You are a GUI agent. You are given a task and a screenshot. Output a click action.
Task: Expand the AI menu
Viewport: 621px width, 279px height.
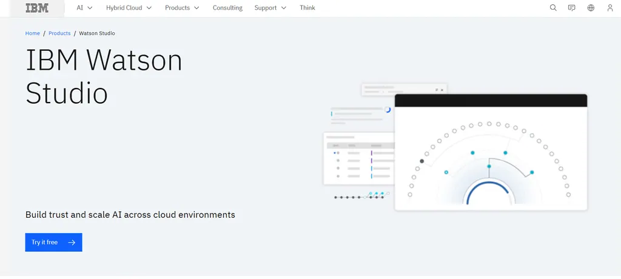pos(84,8)
